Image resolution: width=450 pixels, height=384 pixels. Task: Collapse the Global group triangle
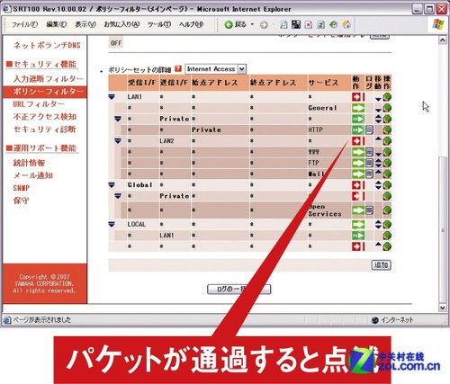click(x=112, y=185)
